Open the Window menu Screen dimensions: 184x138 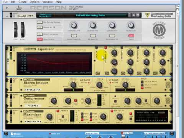click(x=48, y=2)
